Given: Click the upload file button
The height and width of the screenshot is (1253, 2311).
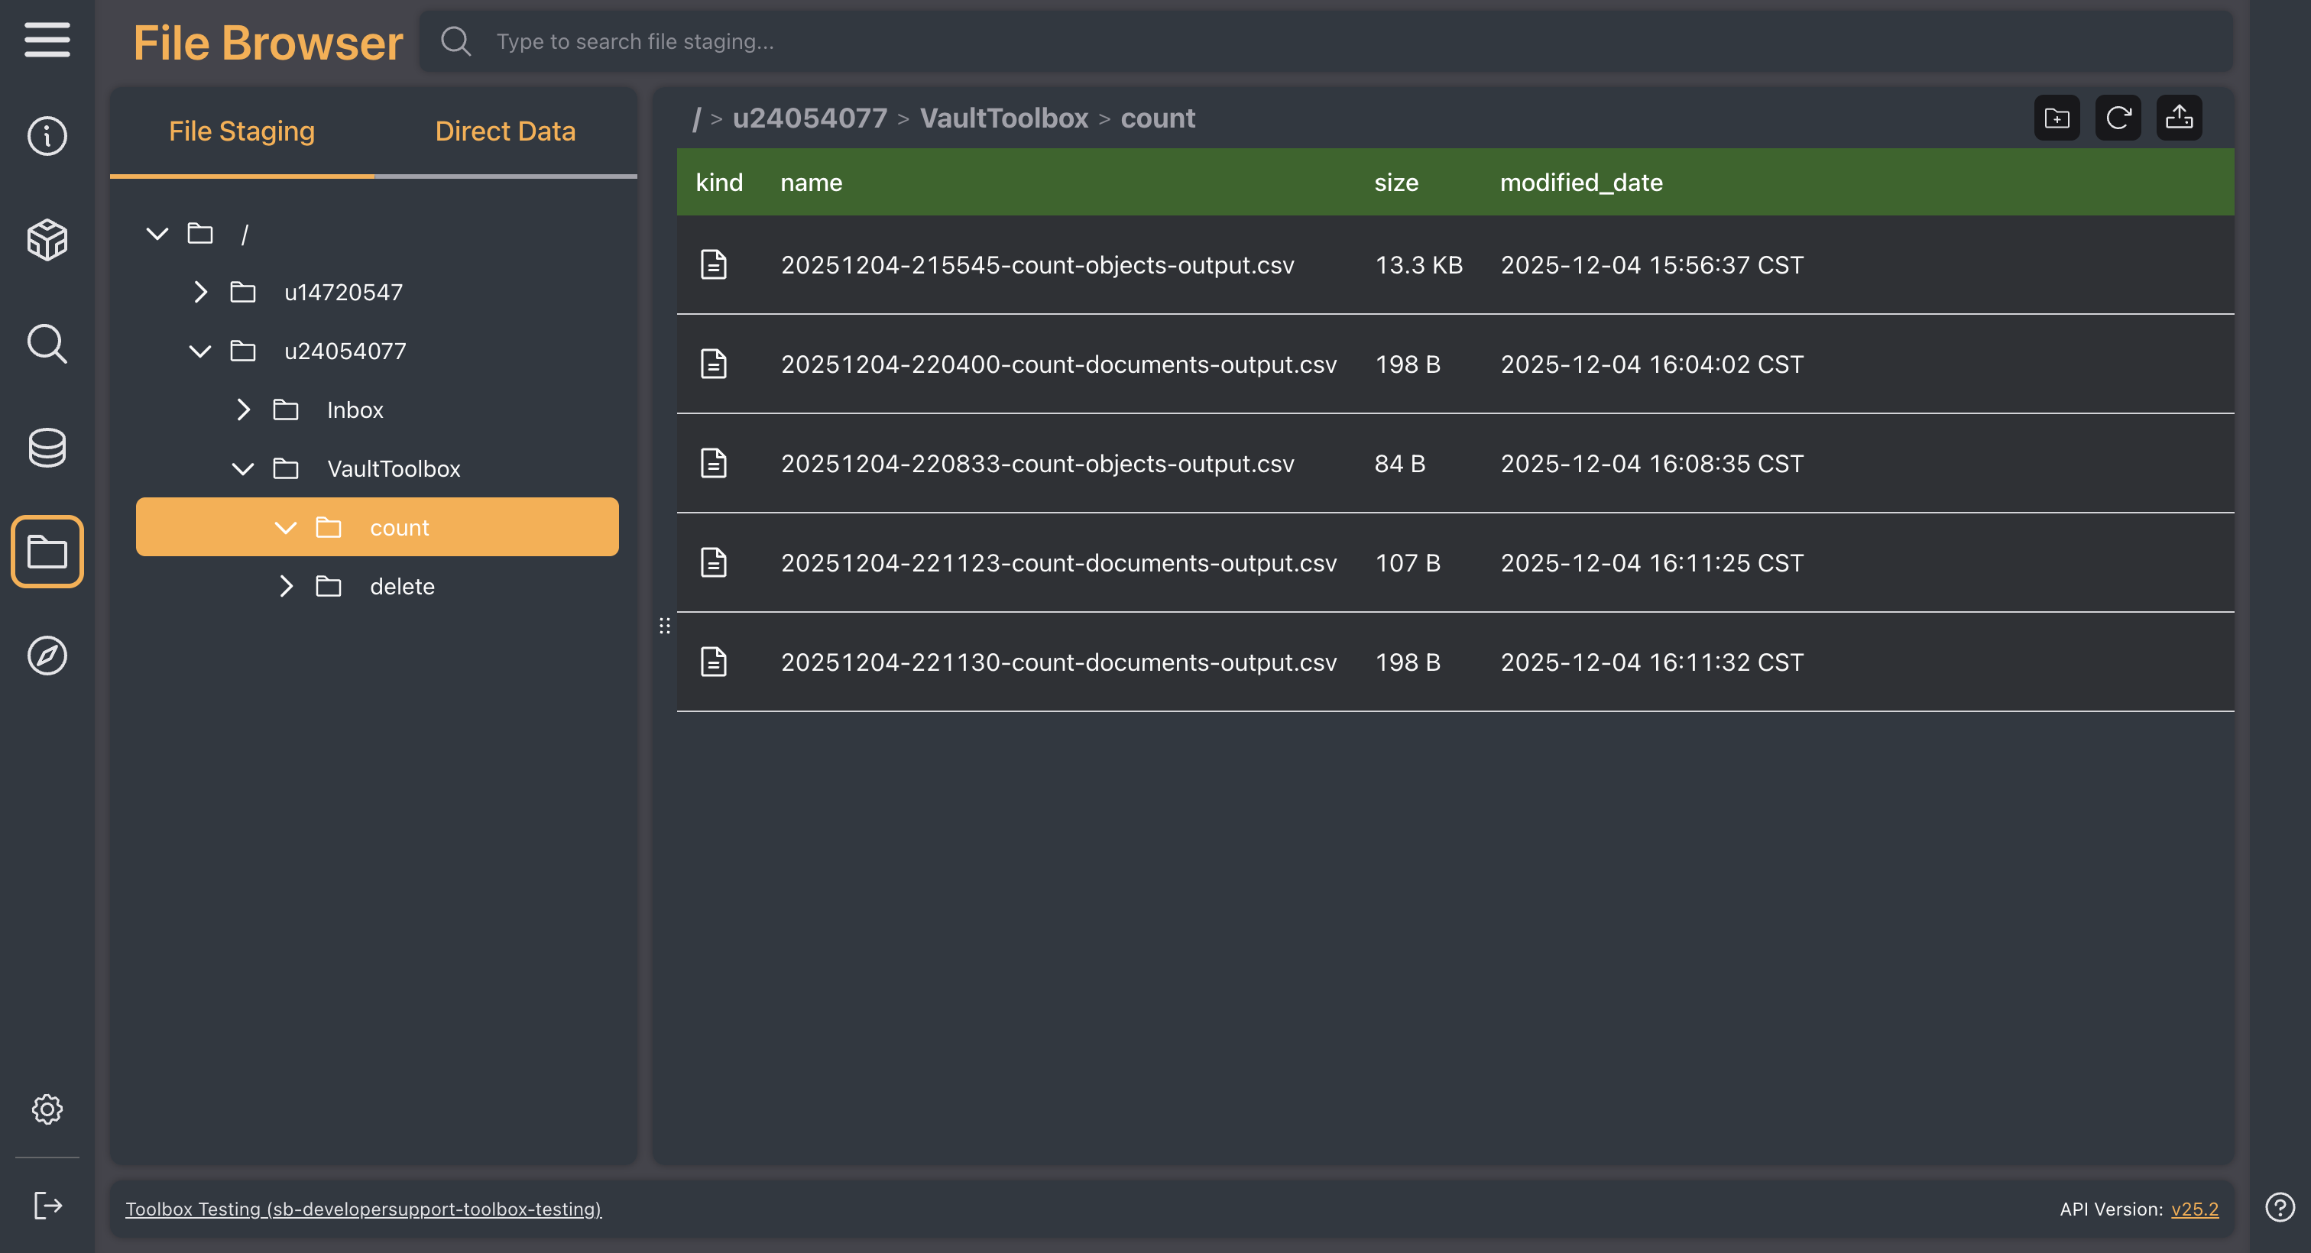Looking at the screenshot, I should [2178, 118].
